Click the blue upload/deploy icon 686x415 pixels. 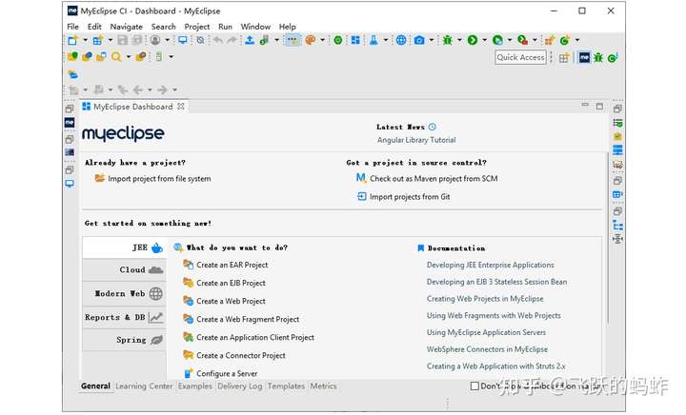250,40
